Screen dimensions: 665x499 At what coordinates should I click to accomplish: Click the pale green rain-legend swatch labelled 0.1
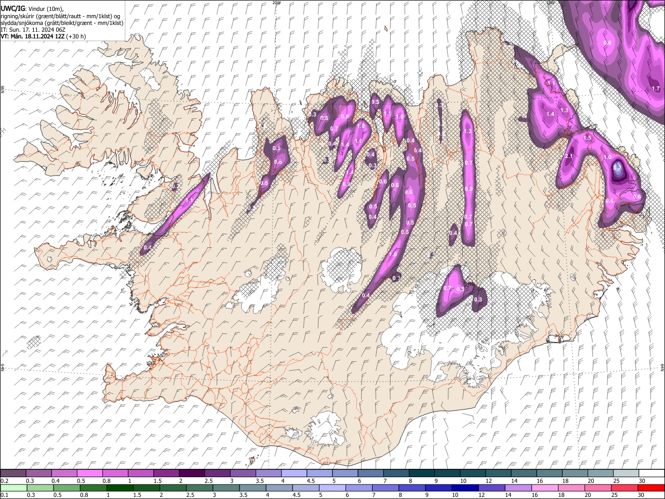[x=13, y=488]
